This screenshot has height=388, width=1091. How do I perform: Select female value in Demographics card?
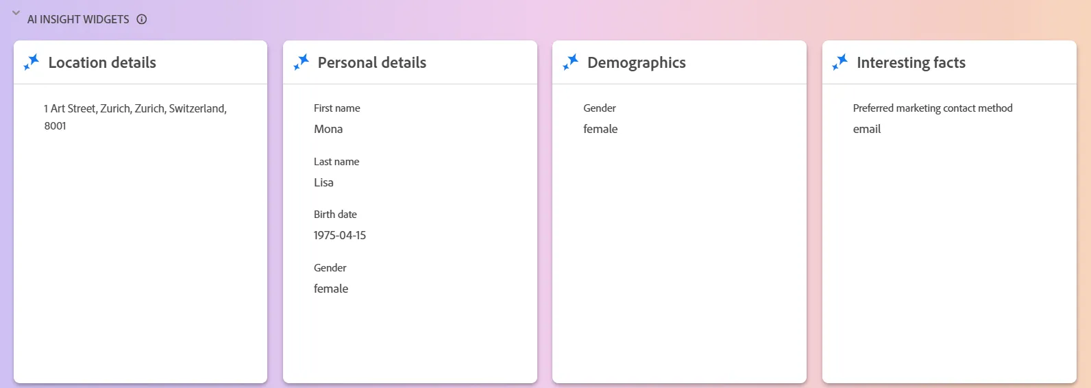point(600,129)
